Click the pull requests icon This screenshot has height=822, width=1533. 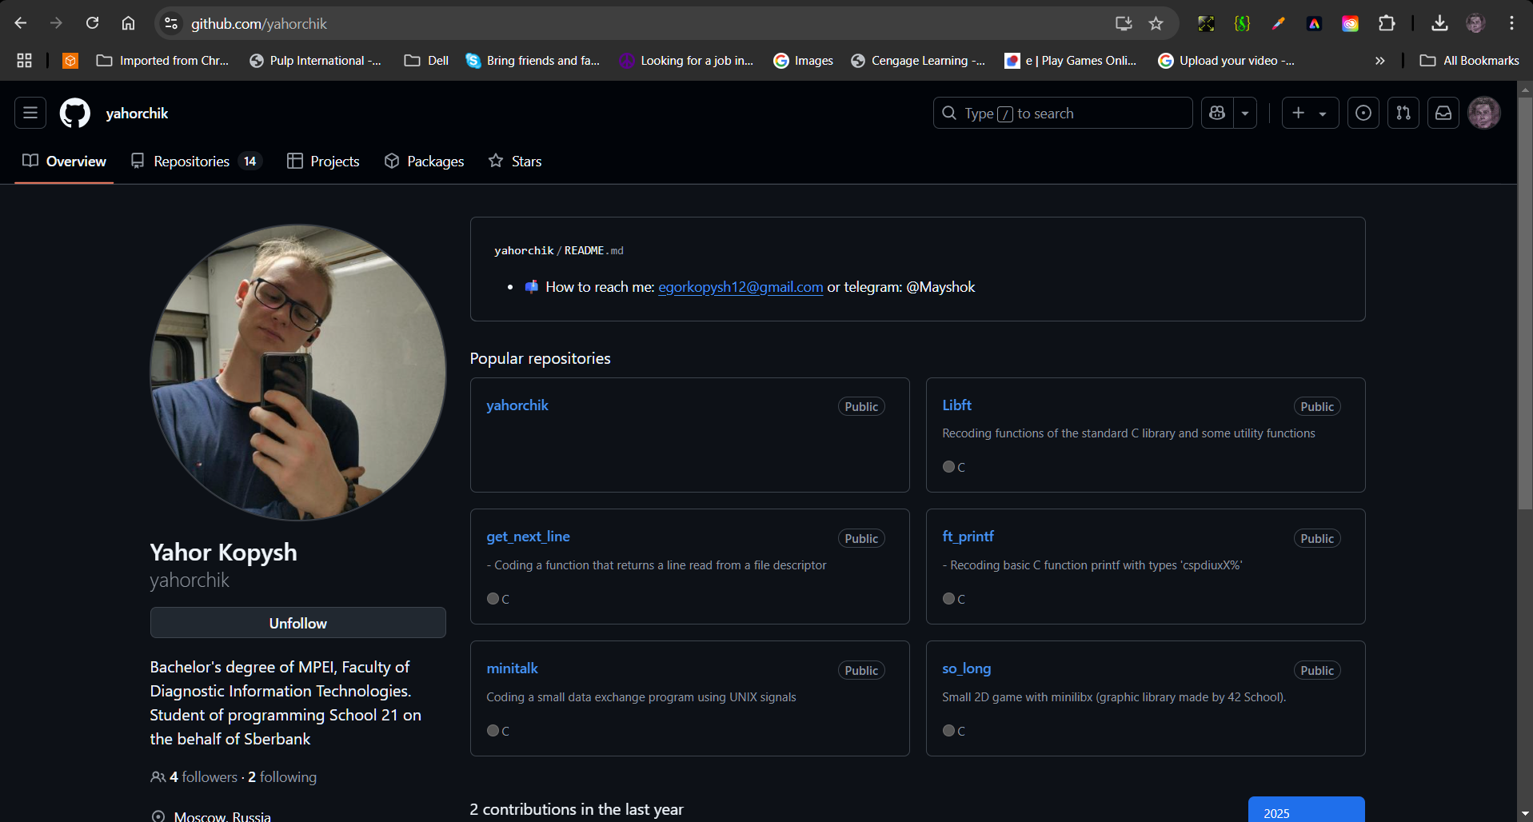tap(1403, 113)
